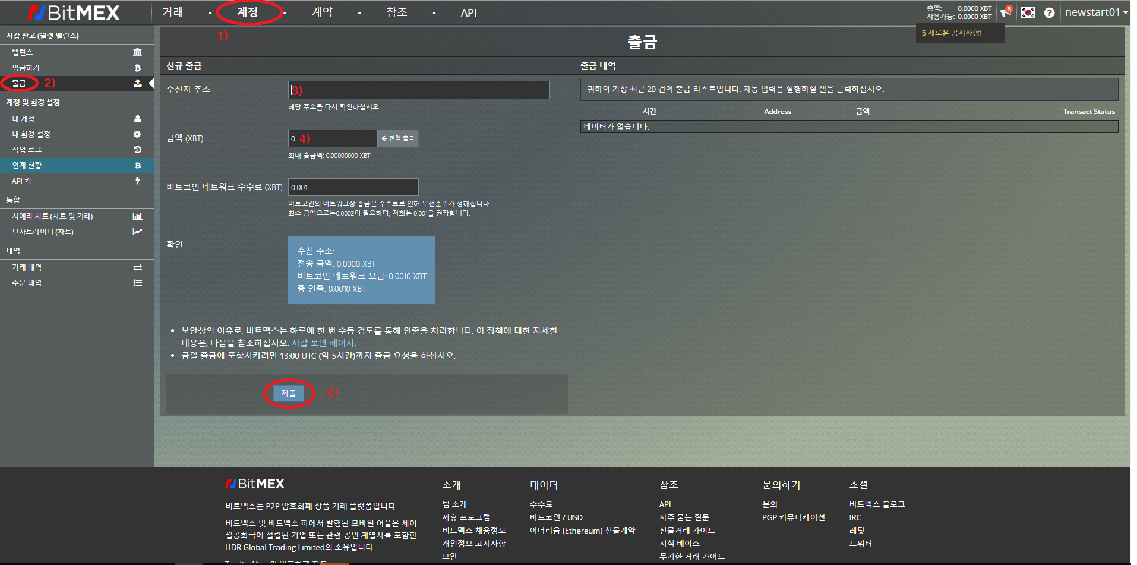Click the Address column header

(778, 112)
